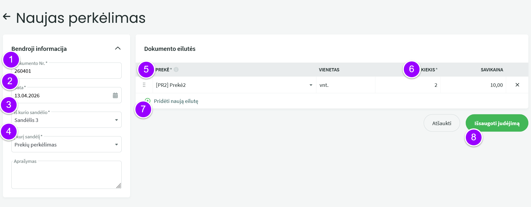531x207 pixels.
Task: Click the drag handle of the Prekė2 row
Action: click(x=144, y=85)
